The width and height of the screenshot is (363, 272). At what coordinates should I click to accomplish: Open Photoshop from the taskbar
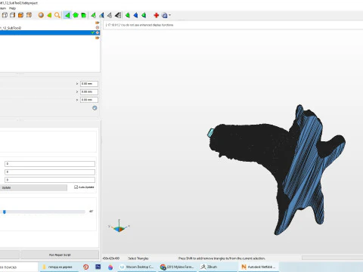coord(98,267)
